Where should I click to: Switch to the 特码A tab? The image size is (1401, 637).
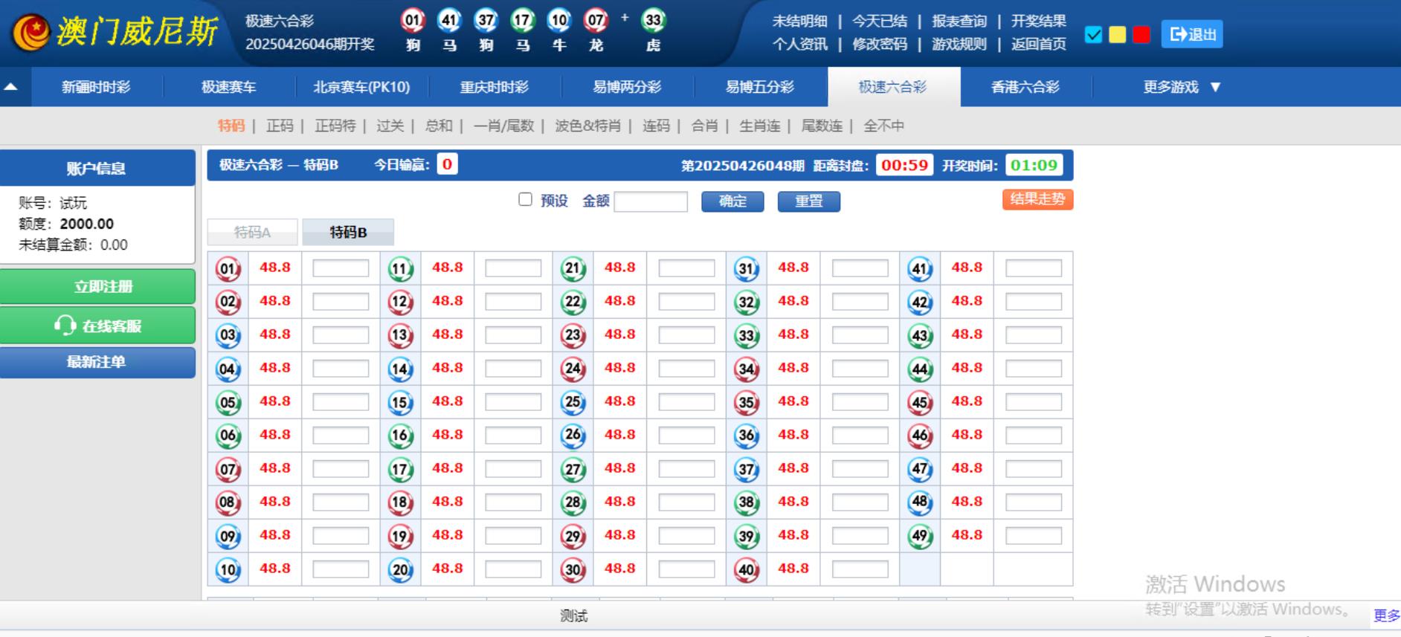tap(252, 233)
